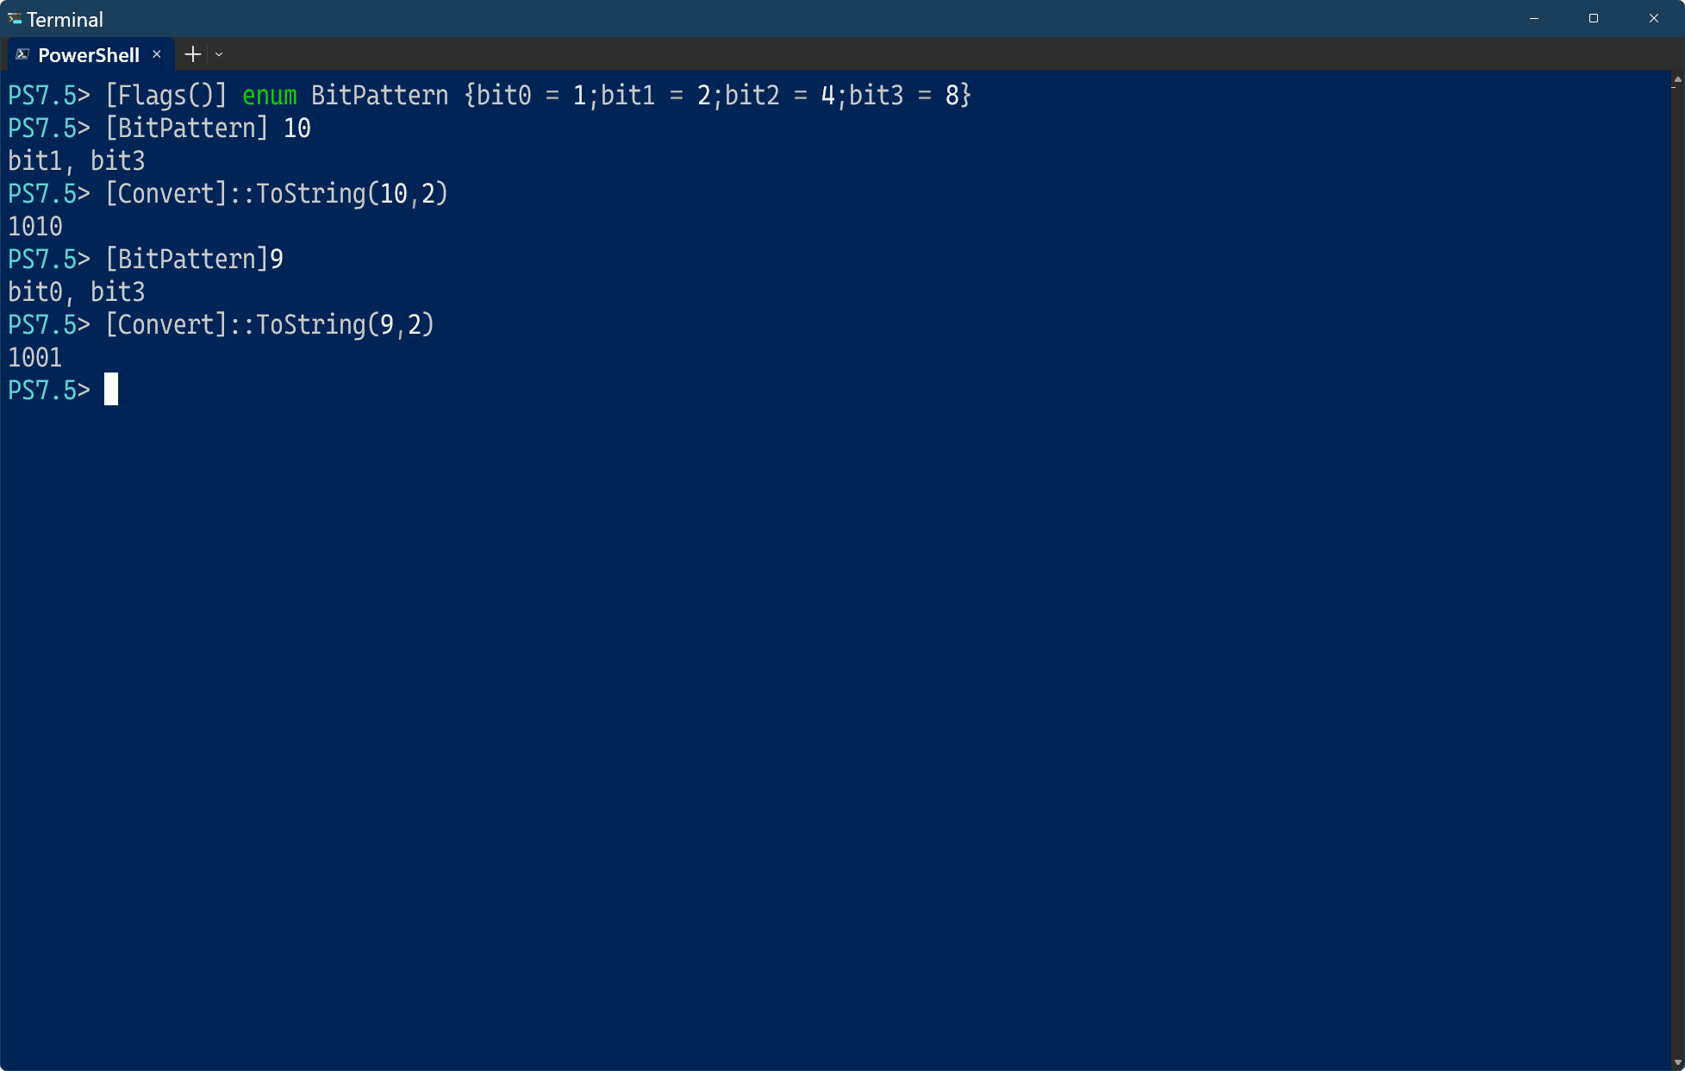Click the scrollbar up arrow

(x=1677, y=80)
